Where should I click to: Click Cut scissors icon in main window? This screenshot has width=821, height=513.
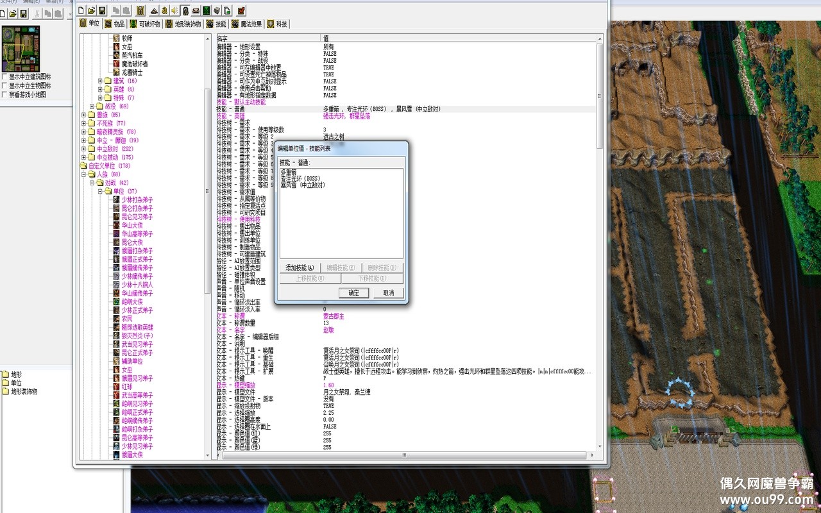tap(37, 13)
